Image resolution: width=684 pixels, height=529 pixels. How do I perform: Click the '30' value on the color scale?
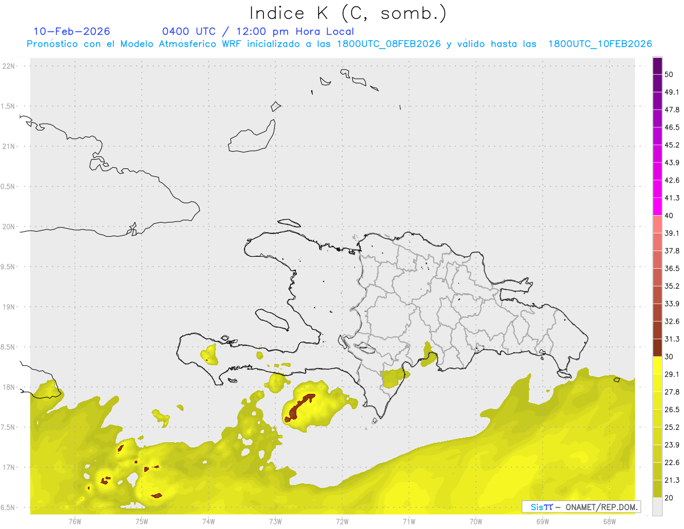tap(670, 357)
